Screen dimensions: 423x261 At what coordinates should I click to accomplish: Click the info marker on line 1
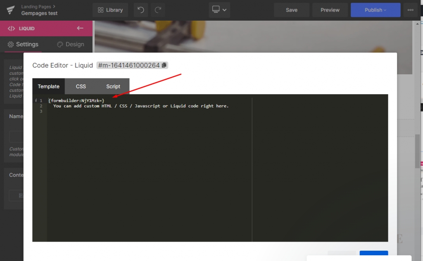[36, 100]
